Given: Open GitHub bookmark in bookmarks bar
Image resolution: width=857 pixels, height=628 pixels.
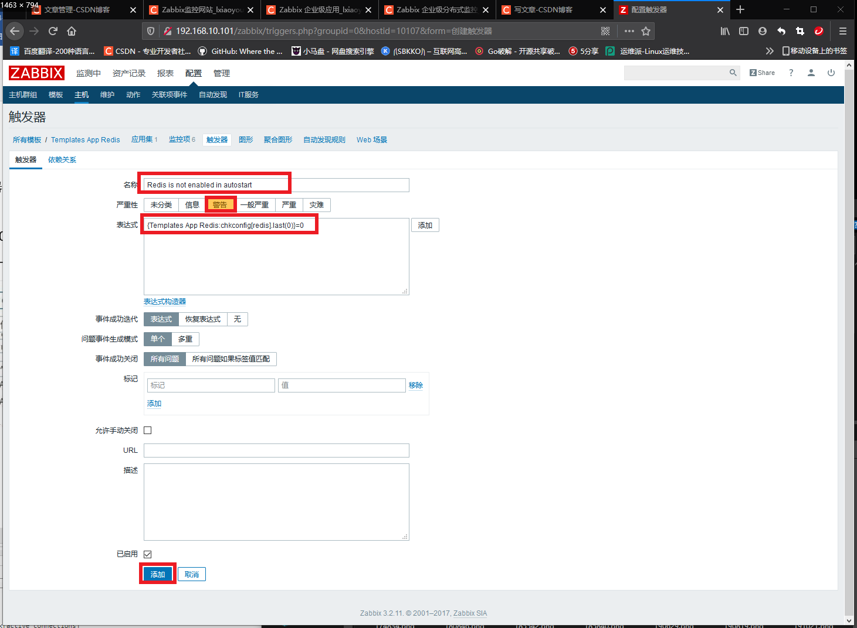Looking at the screenshot, I should [x=240, y=51].
